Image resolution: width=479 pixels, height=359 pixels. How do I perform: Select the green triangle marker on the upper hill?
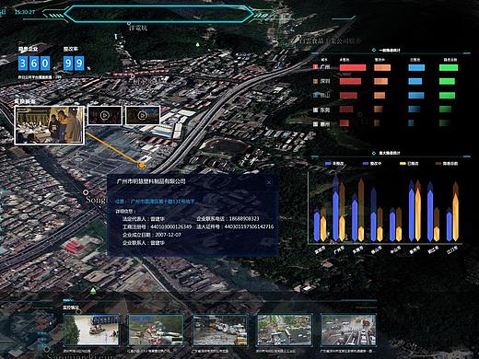click(198, 45)
